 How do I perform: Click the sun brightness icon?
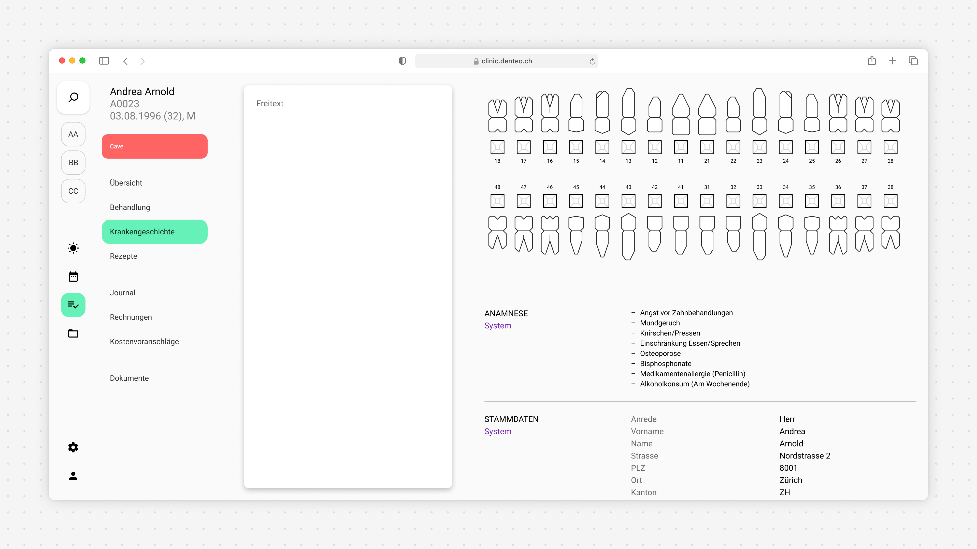(73, 248)
